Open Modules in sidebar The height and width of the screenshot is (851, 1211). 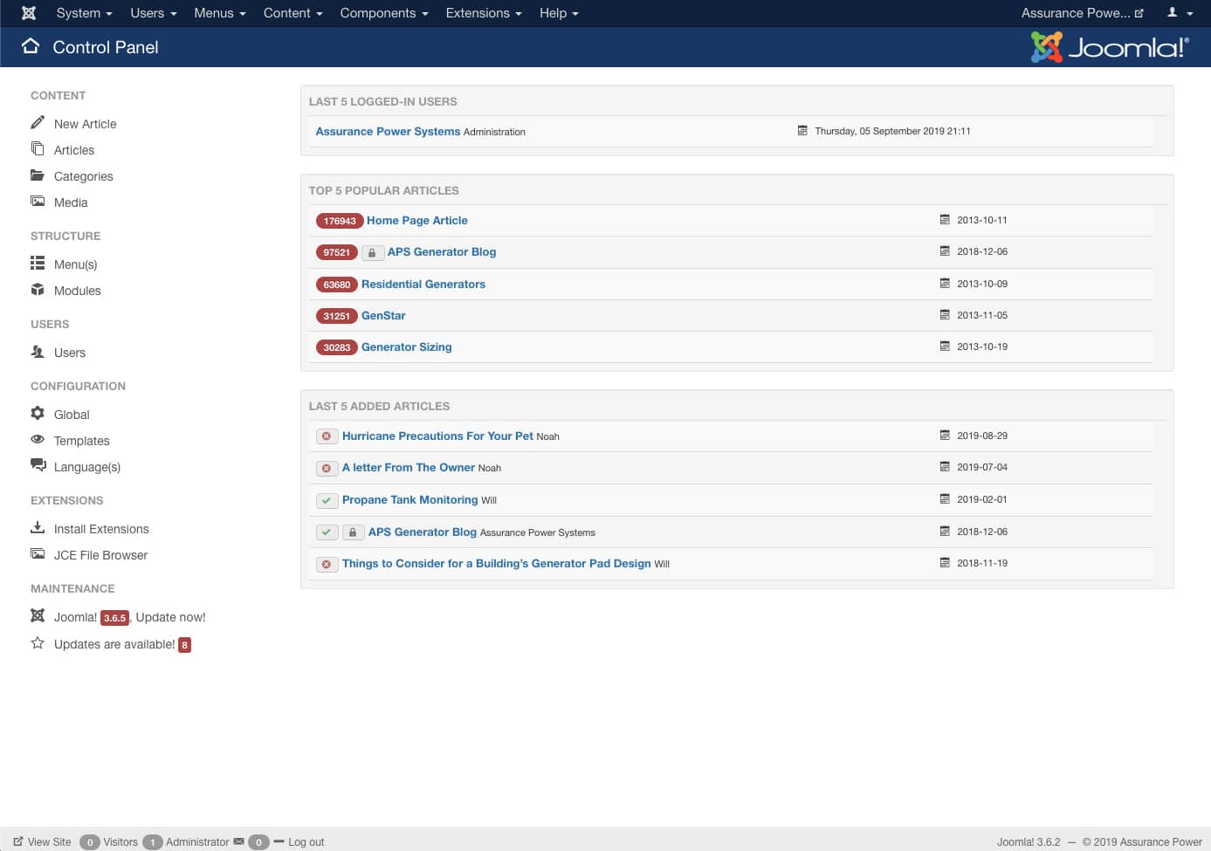pyautogui.click(x=78, y=291)
